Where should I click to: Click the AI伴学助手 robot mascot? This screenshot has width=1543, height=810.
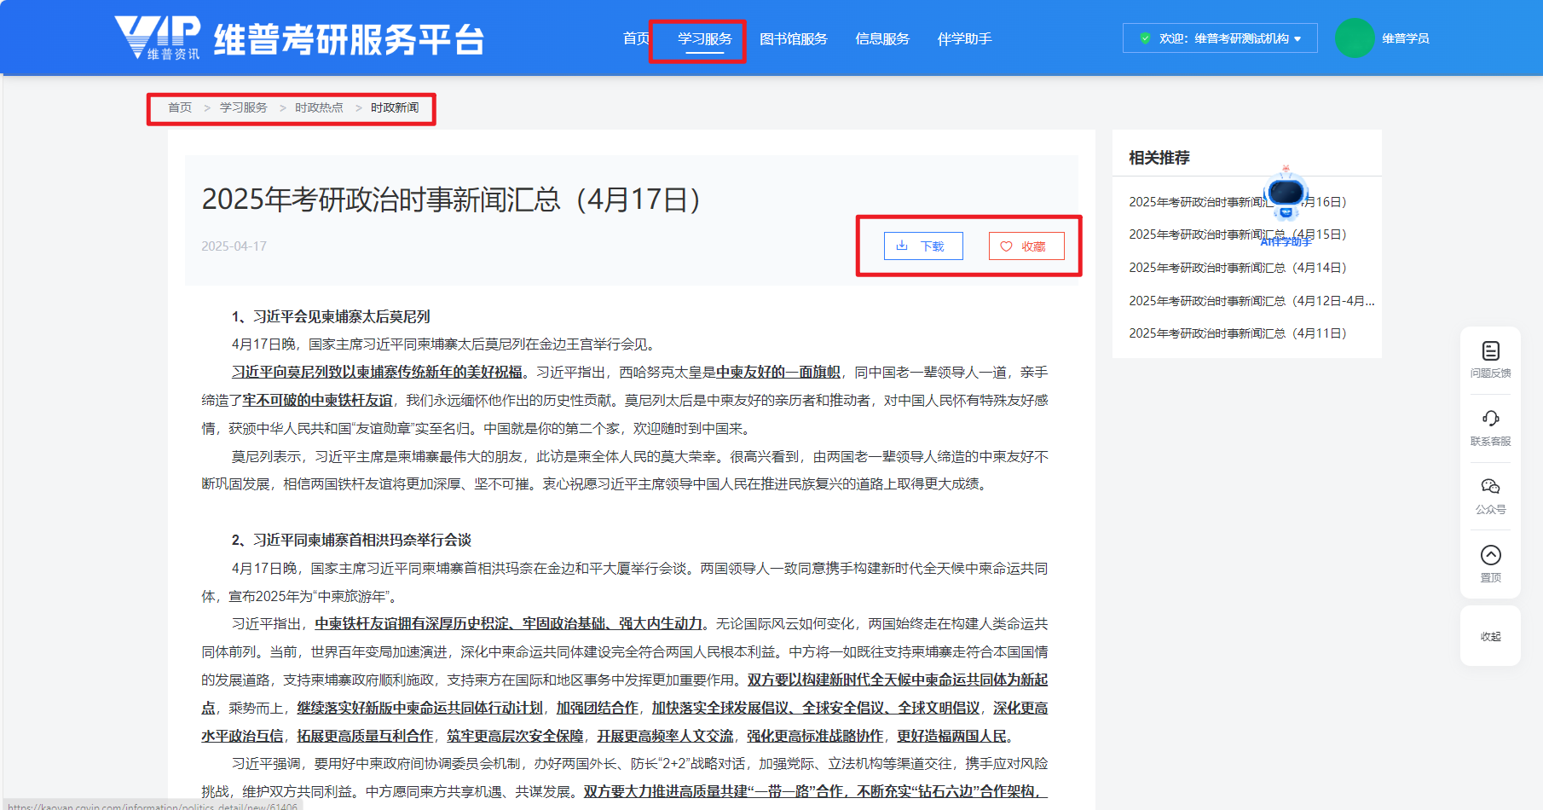(x=1286, y=194)
